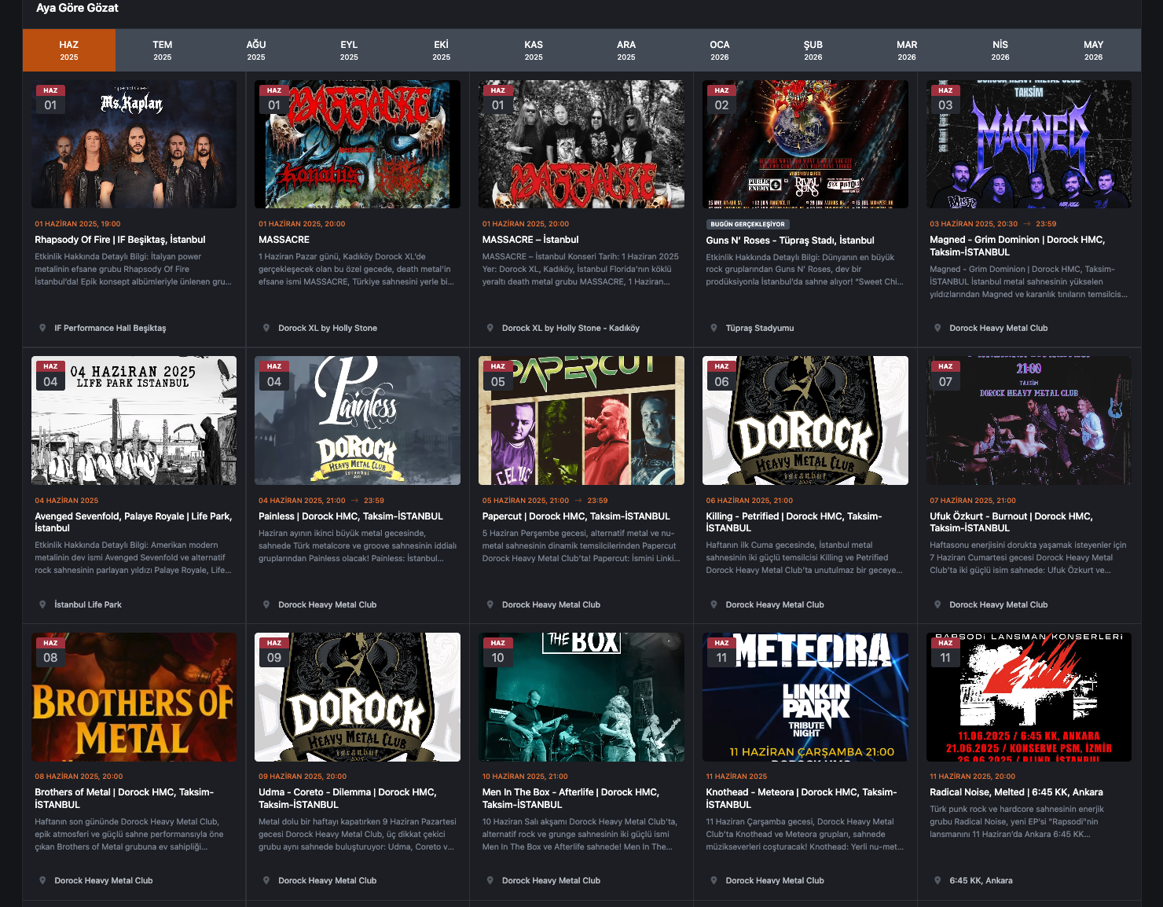Open Killing - Petrified event title
This screenshot has width=1163, height=907.
pos(794,522)
